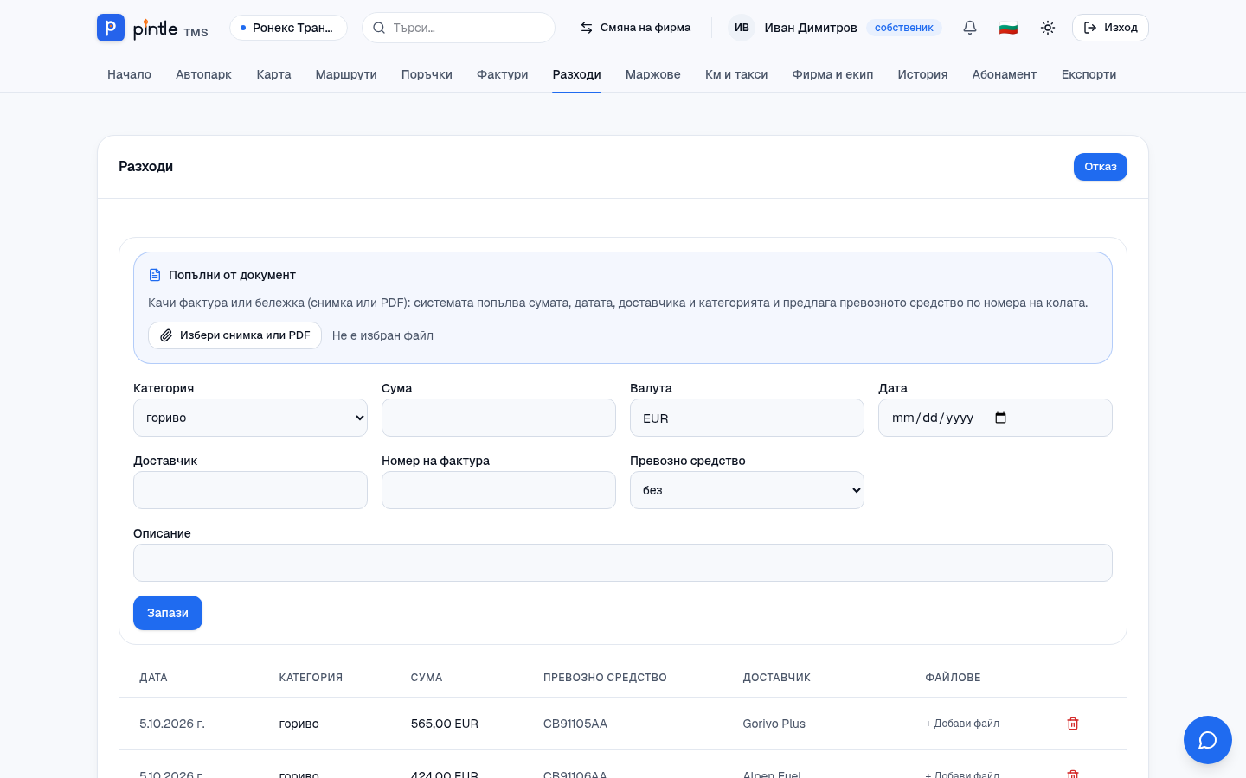This screenshot has height=778, width=1246.
Task: Go to the Поръчки tab
Action: click(x=427, y=74)
